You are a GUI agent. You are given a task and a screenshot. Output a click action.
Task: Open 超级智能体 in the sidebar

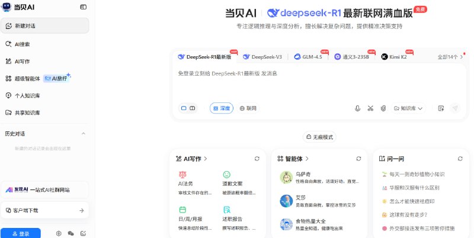[23, 79]
